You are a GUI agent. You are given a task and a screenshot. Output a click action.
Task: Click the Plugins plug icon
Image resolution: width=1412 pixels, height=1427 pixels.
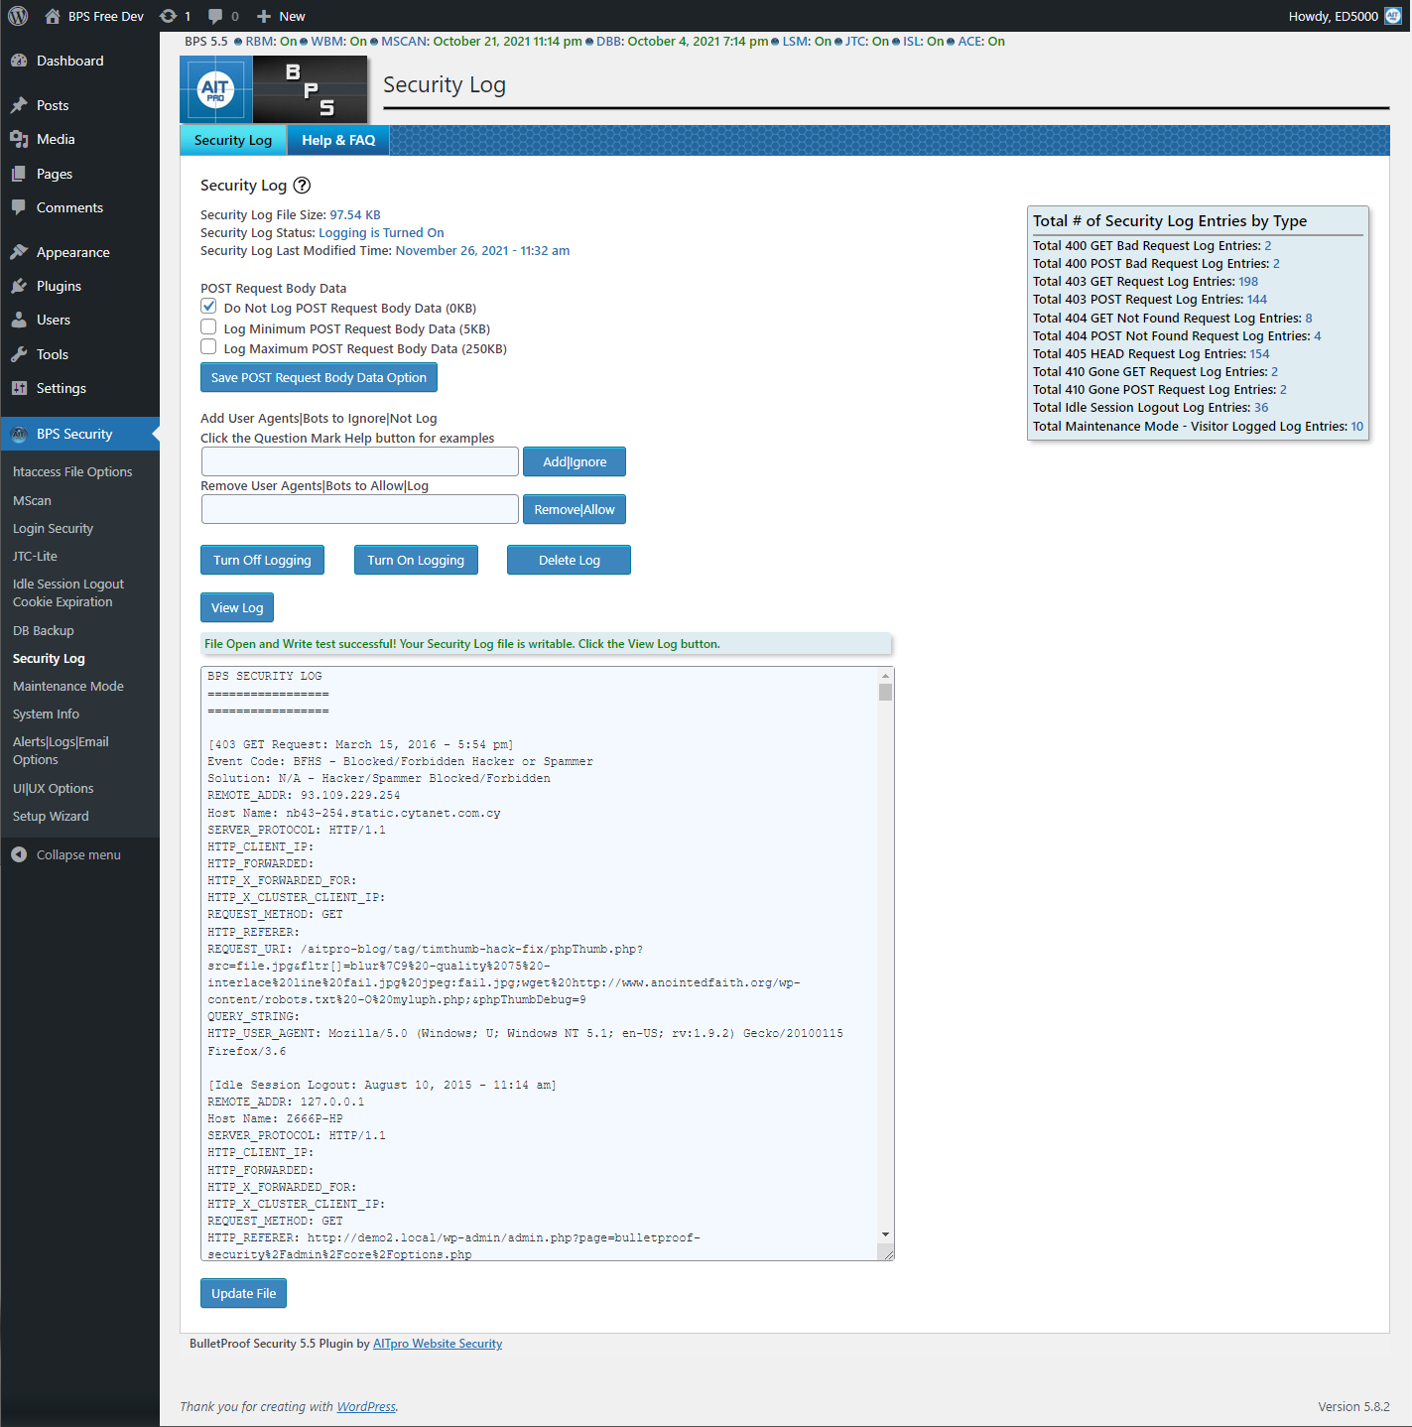[19, 286]
